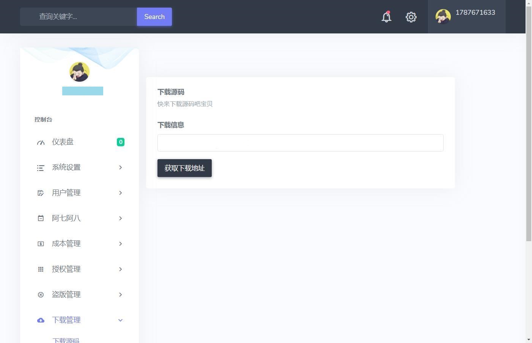
Task: Collapse the 下载管理 chevron
Action: (x=120, y=320)
